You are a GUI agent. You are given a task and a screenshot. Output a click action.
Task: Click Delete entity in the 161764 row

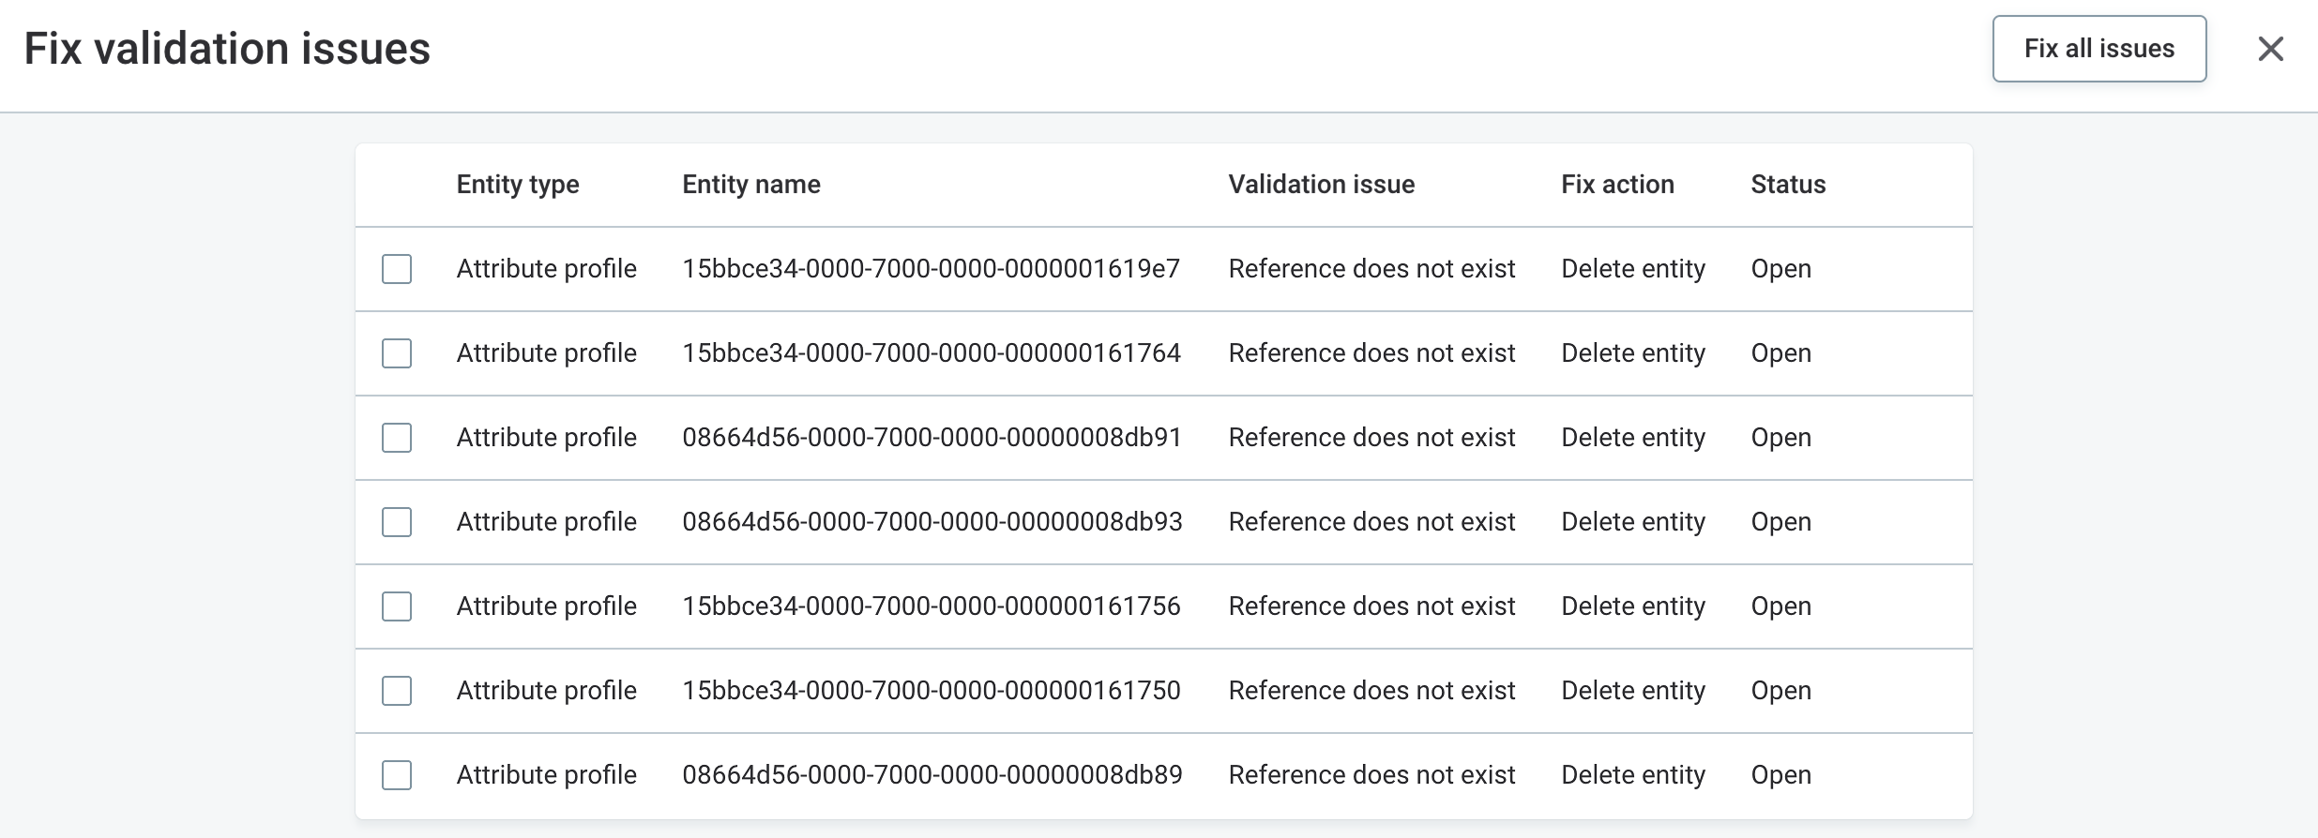pyautogui.click(x=1633, y=353)
